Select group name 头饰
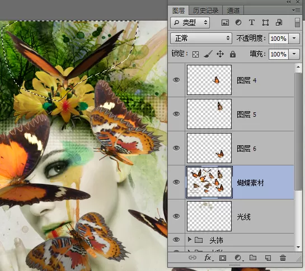The height and width of the screenshot is (271, 305). pos(217,240)
